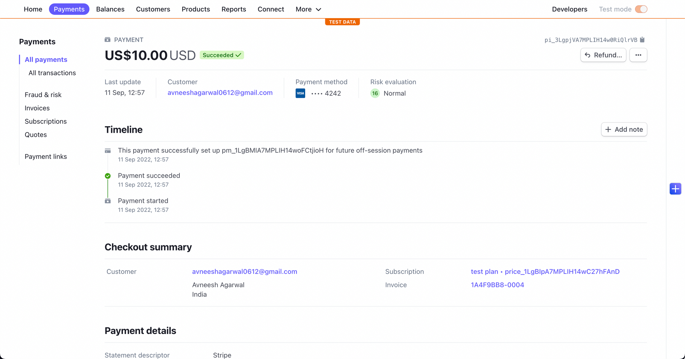Viewport: 685px width, 359px height.
Task: Open the Subscriptions sidebar entry
Action: (x=46, y=121)
